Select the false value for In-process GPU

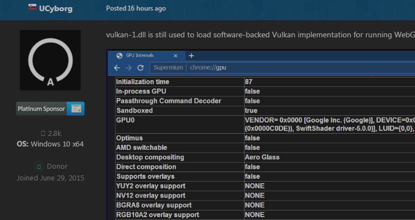252,91
